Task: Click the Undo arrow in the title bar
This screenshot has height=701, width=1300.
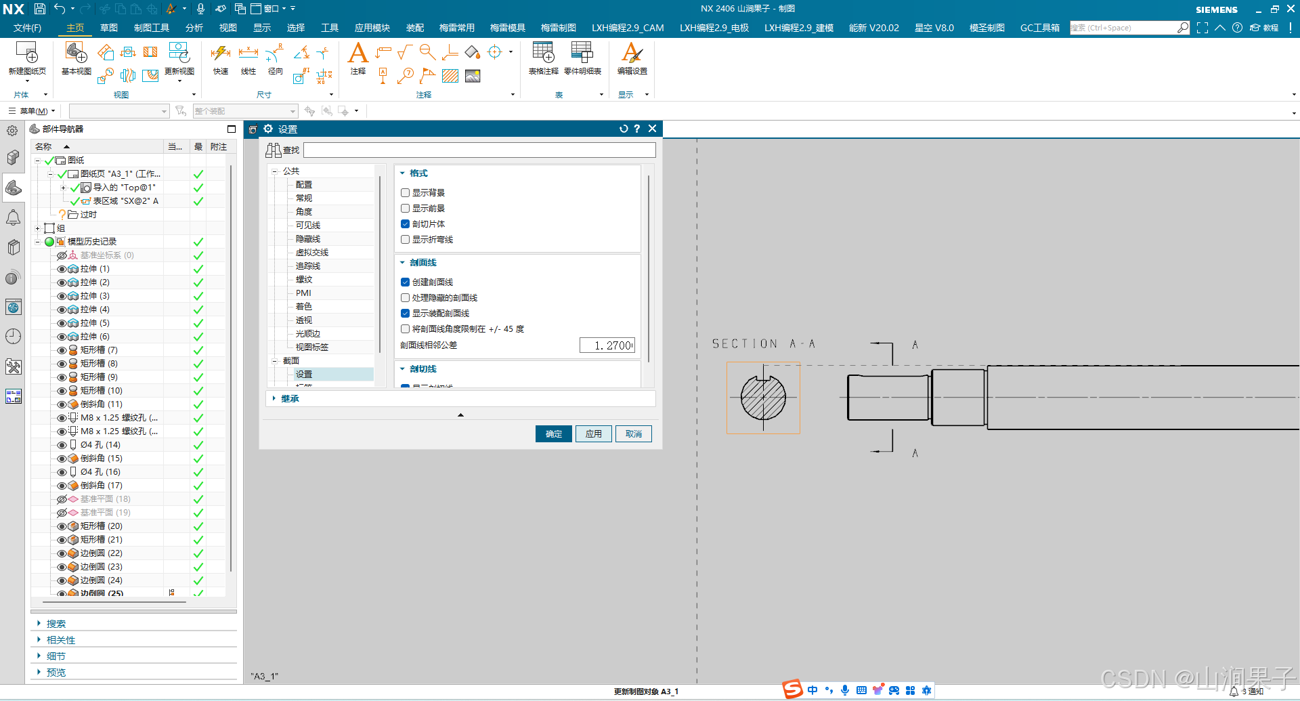Action: coord(60,9)
